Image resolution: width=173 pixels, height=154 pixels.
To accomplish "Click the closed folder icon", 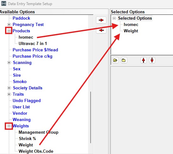I will click(124, 60).
